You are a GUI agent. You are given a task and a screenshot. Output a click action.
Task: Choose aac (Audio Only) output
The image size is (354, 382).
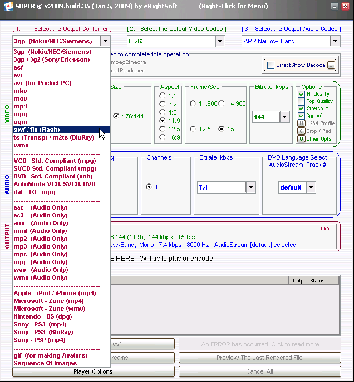(x=61, y=207)
